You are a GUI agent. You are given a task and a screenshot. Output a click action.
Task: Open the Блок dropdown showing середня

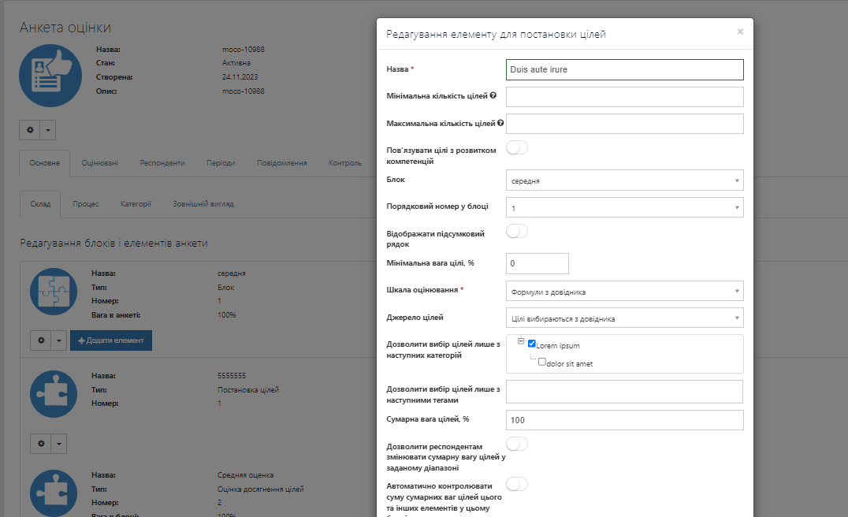coord(625,180)
